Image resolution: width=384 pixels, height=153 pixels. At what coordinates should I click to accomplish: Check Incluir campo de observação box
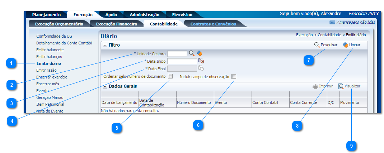(234, 77)
